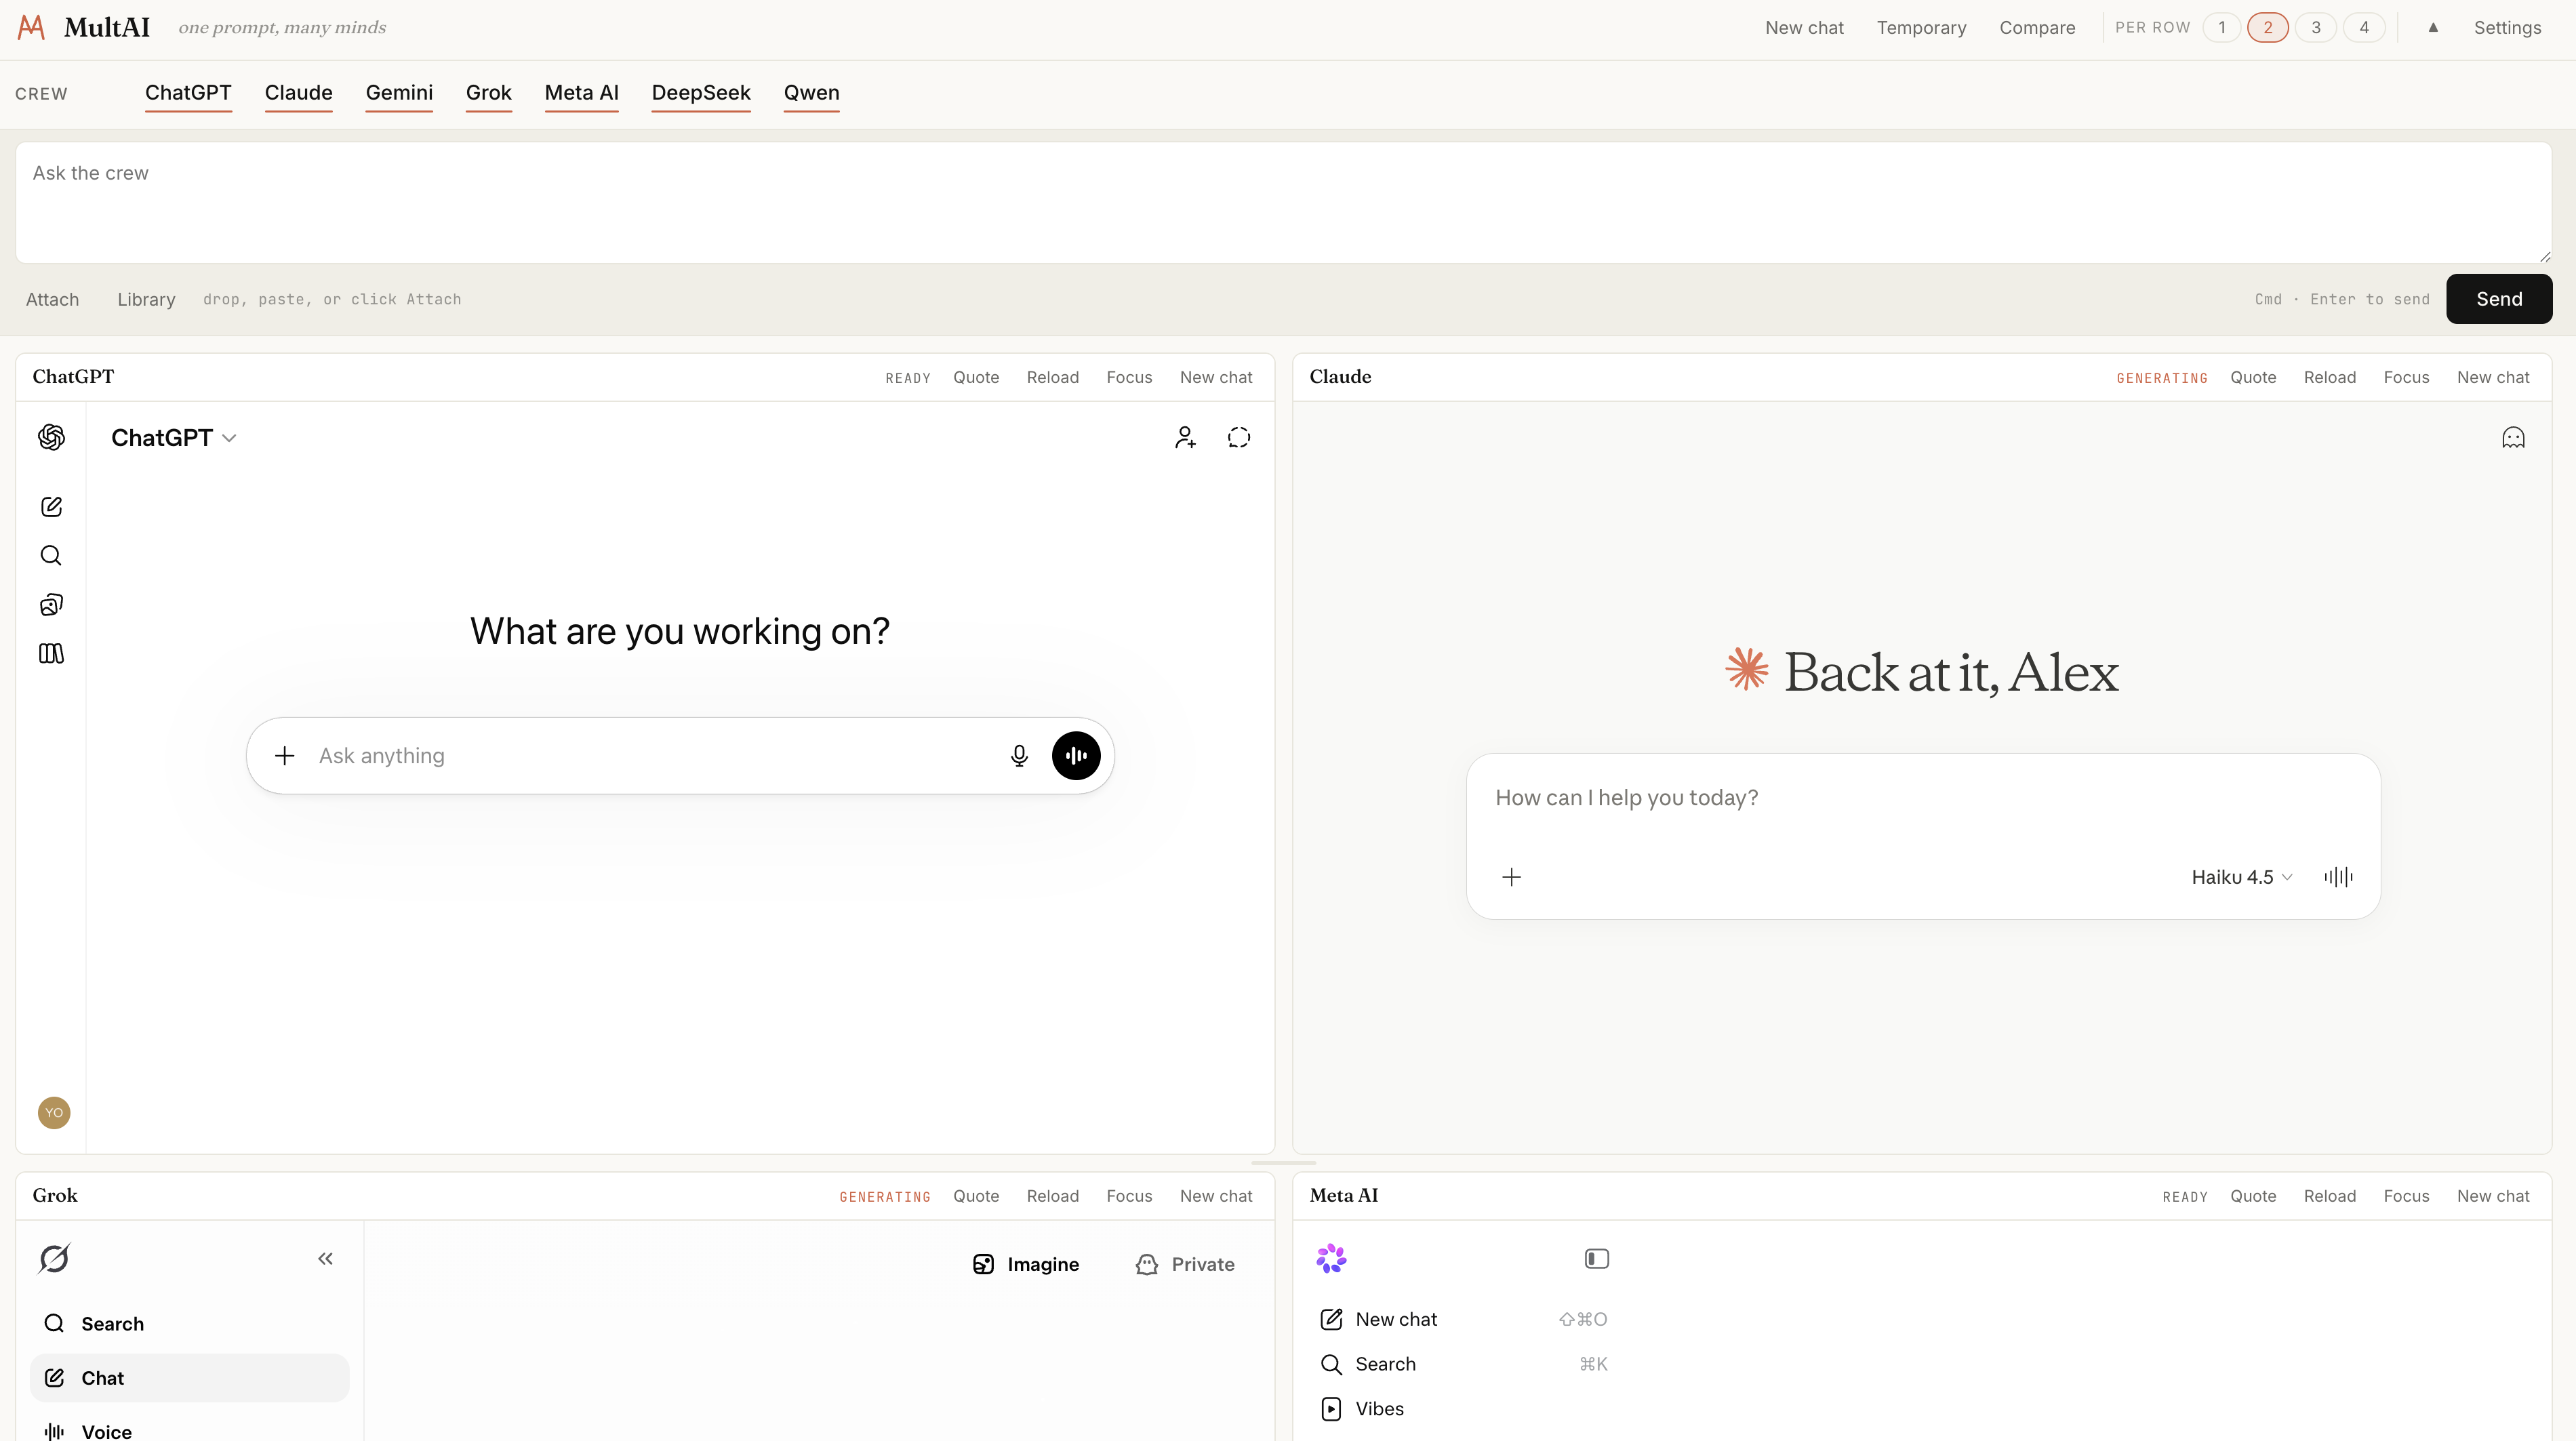This screenshot has width=2576, height=1441.
Task: Set per row to 3
Action: [2316, 27]
